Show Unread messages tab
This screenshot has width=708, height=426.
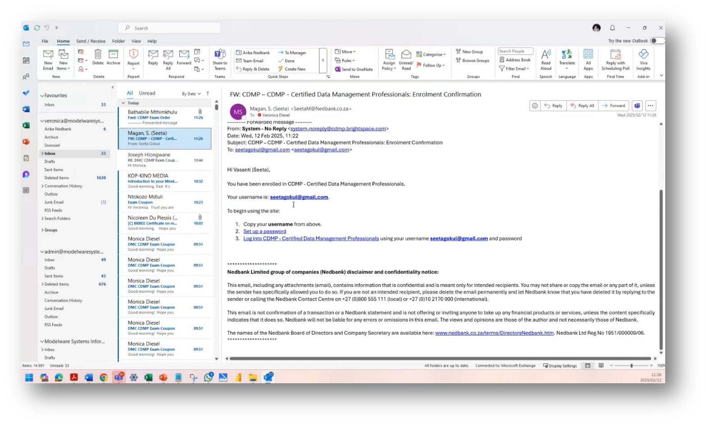click(147, 93)
